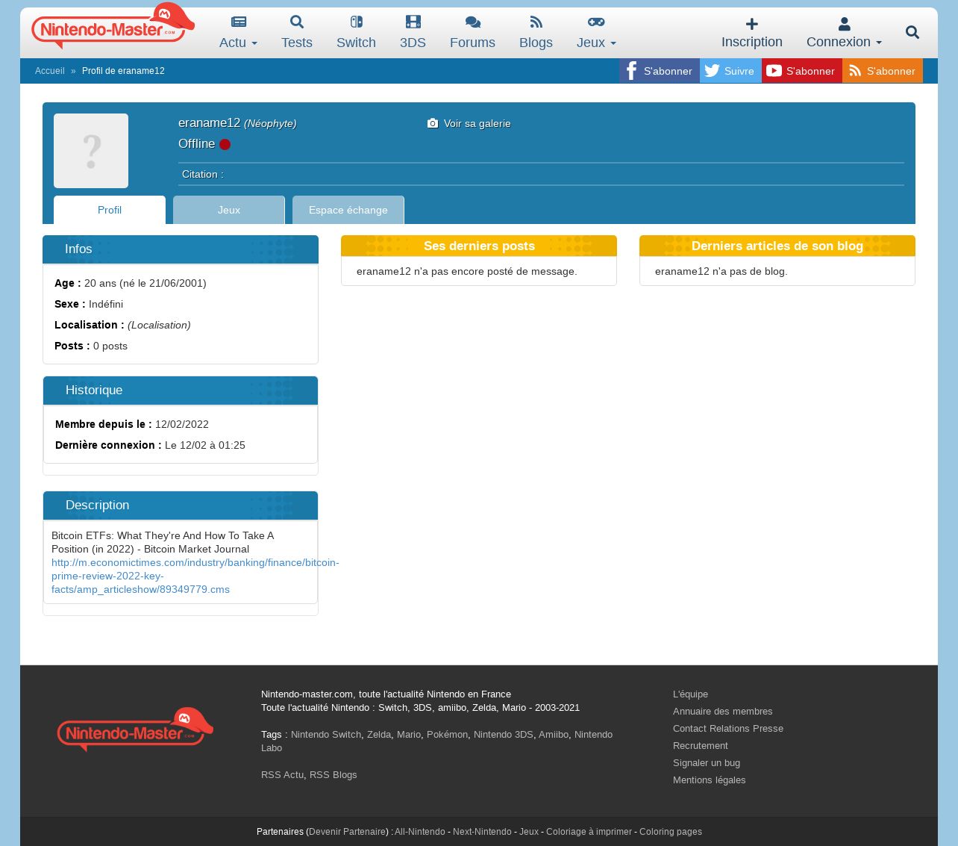Open the RSS Actu footer link
958x846 pixels.
point(282,774)
